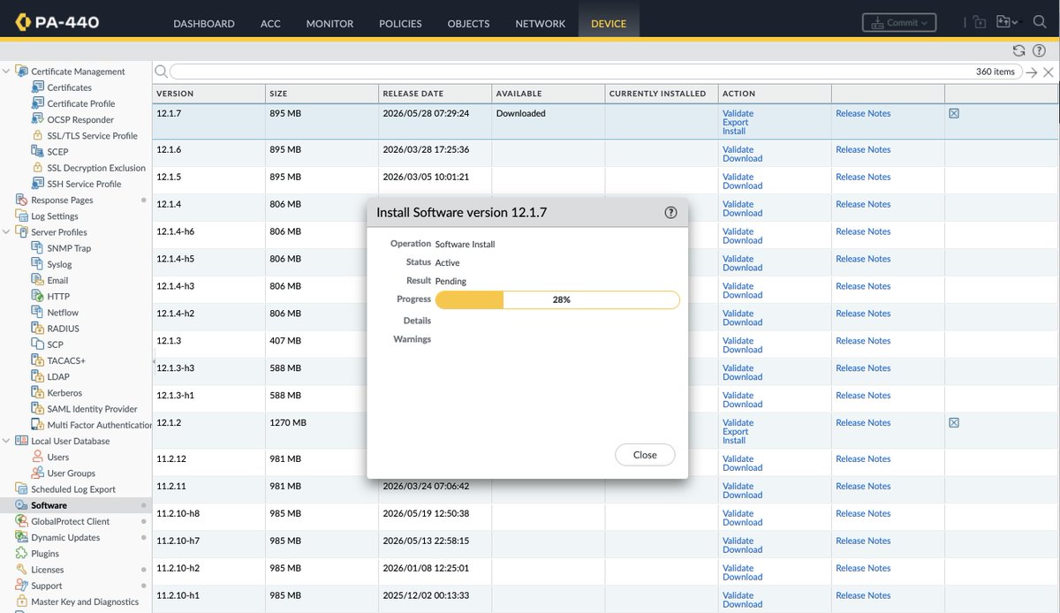The height and width of the screenshot is (613, 1060).
Task: Collapse Certificate Management tree node
Action: [7, 72]
